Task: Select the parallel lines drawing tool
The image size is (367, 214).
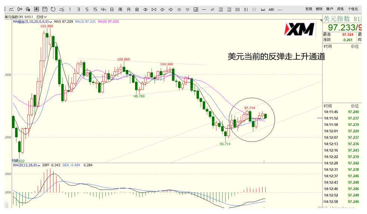Action: [x=212, y=9]
